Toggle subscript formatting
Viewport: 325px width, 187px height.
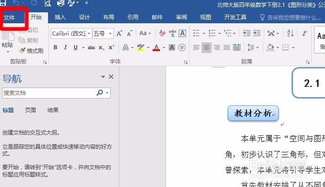101,48
